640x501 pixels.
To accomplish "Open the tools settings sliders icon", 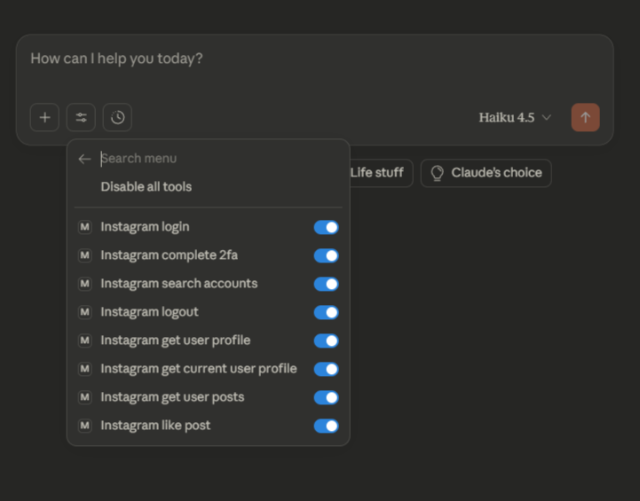I will [82, 117].
